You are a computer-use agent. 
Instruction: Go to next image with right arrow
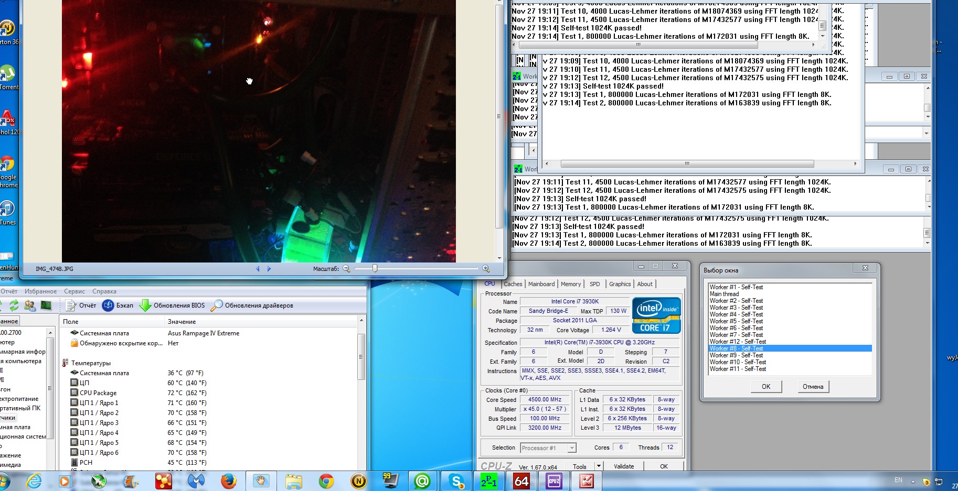tap(269, 269)
